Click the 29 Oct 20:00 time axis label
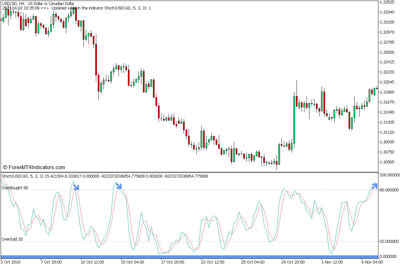This screenshot has height=266, width=400. 292,262
